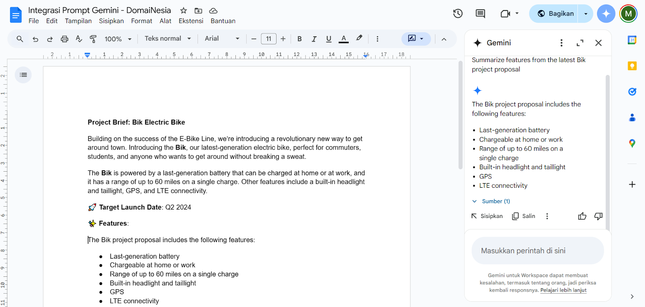The width and height of the screenshot is (645, 307).
Task: Open version history clock icon
Action: click(x=458, y=14)
